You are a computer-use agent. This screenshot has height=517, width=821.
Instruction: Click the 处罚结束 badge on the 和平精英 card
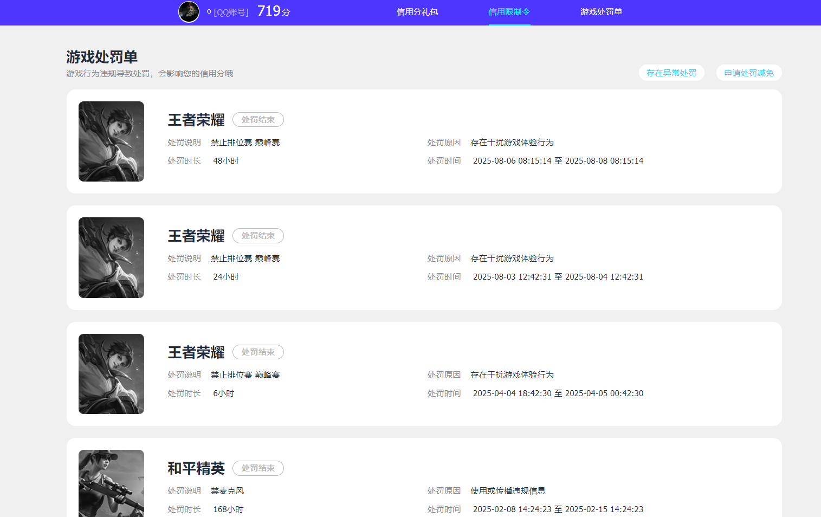tap(258, 468)
